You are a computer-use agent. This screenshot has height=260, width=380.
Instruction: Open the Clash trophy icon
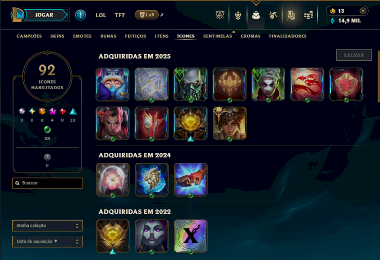point(220,15)
